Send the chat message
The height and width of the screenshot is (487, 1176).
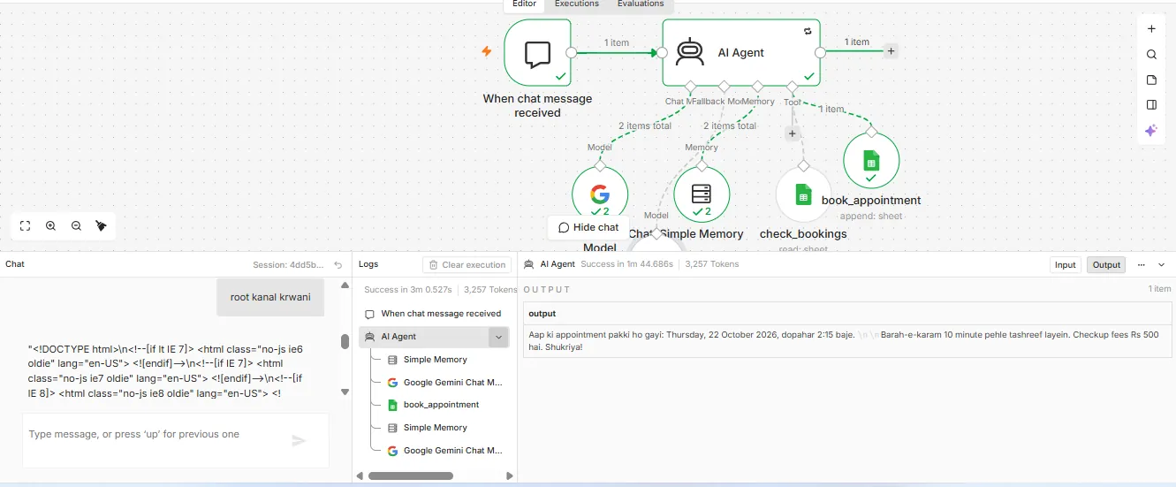pos(299,440)
